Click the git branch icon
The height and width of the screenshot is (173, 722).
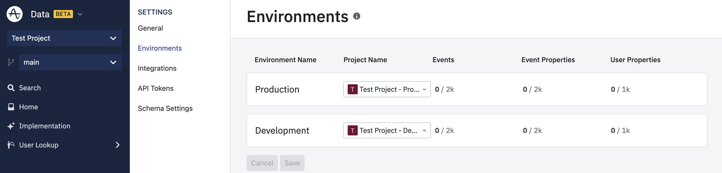(x=11, y=62)
